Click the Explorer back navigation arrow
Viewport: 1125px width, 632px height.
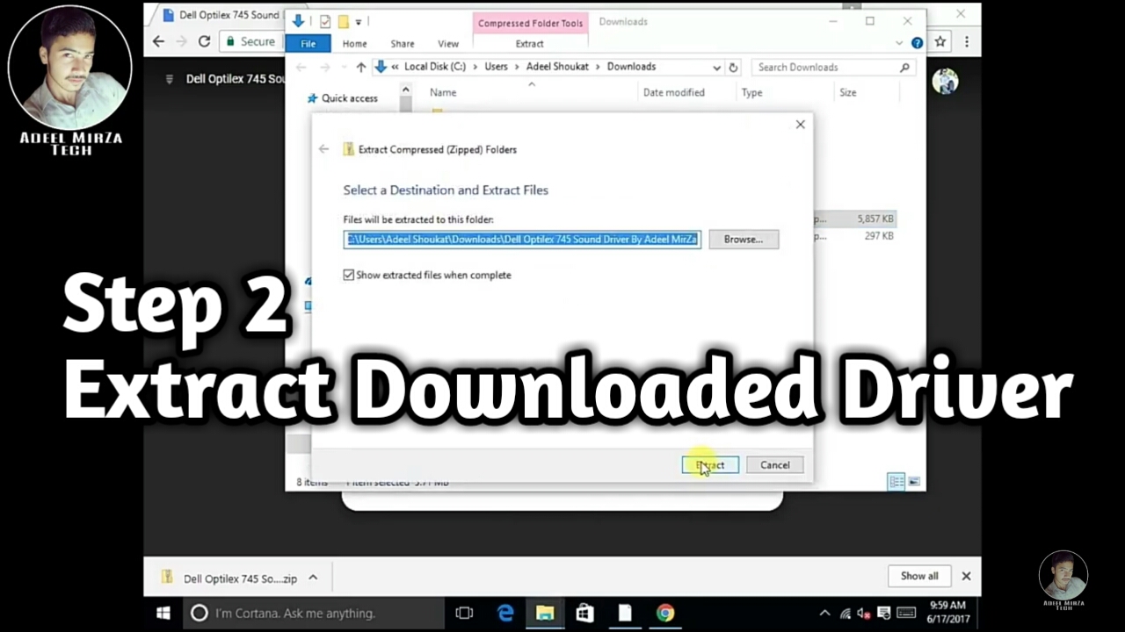pyautogui.click(x=301, y=67)
